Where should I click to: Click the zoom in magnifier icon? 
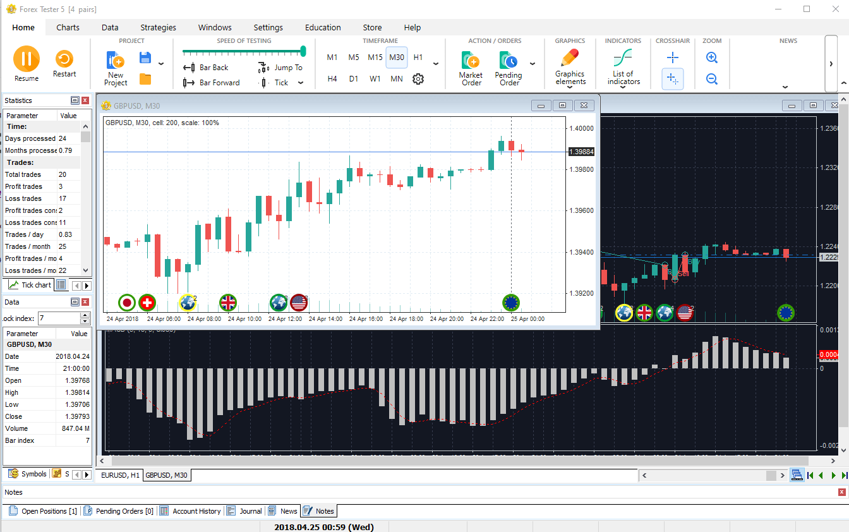(711, 57)
